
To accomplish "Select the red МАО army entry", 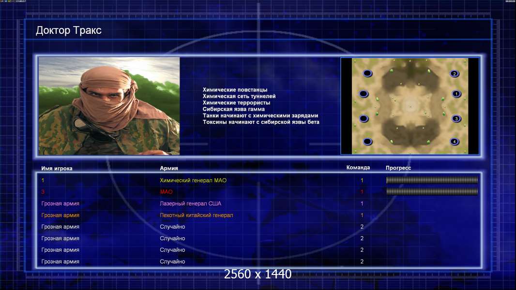I will pos(166,192).
